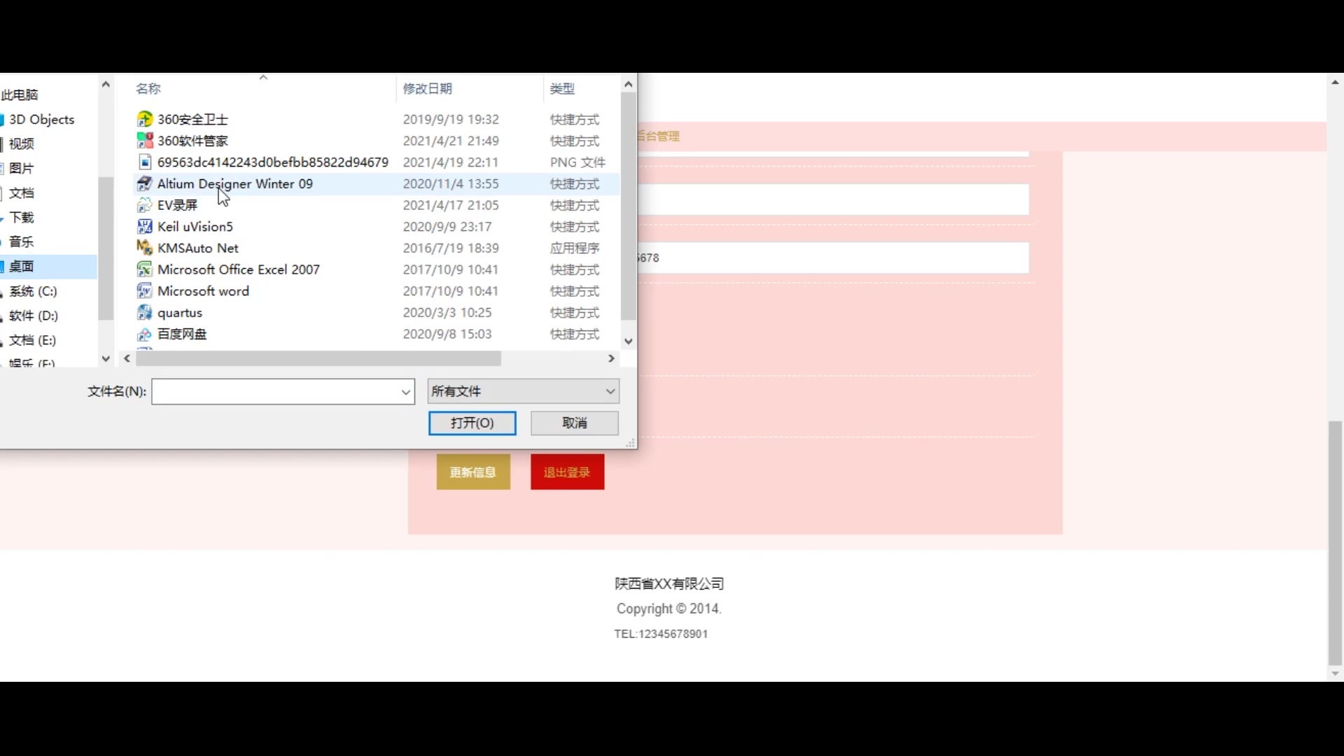Click the KMSAuto Net application icon
The width and height of the screenshot is (1344, 756).
coord(144,248)
